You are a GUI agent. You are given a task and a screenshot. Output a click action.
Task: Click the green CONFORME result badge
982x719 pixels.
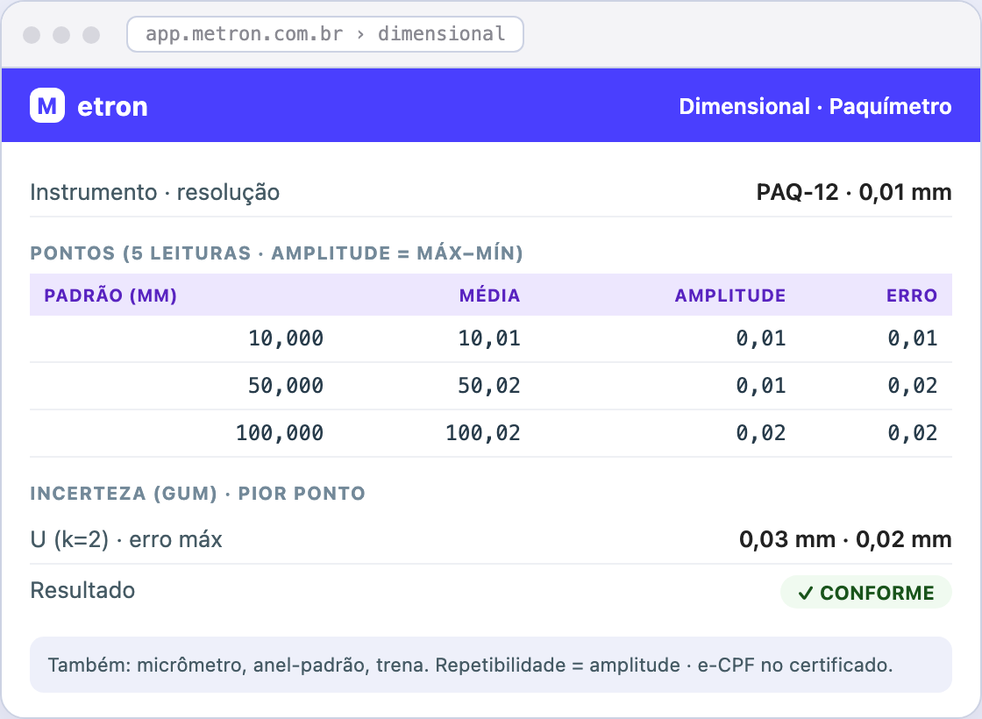click(x=866, y=593)
